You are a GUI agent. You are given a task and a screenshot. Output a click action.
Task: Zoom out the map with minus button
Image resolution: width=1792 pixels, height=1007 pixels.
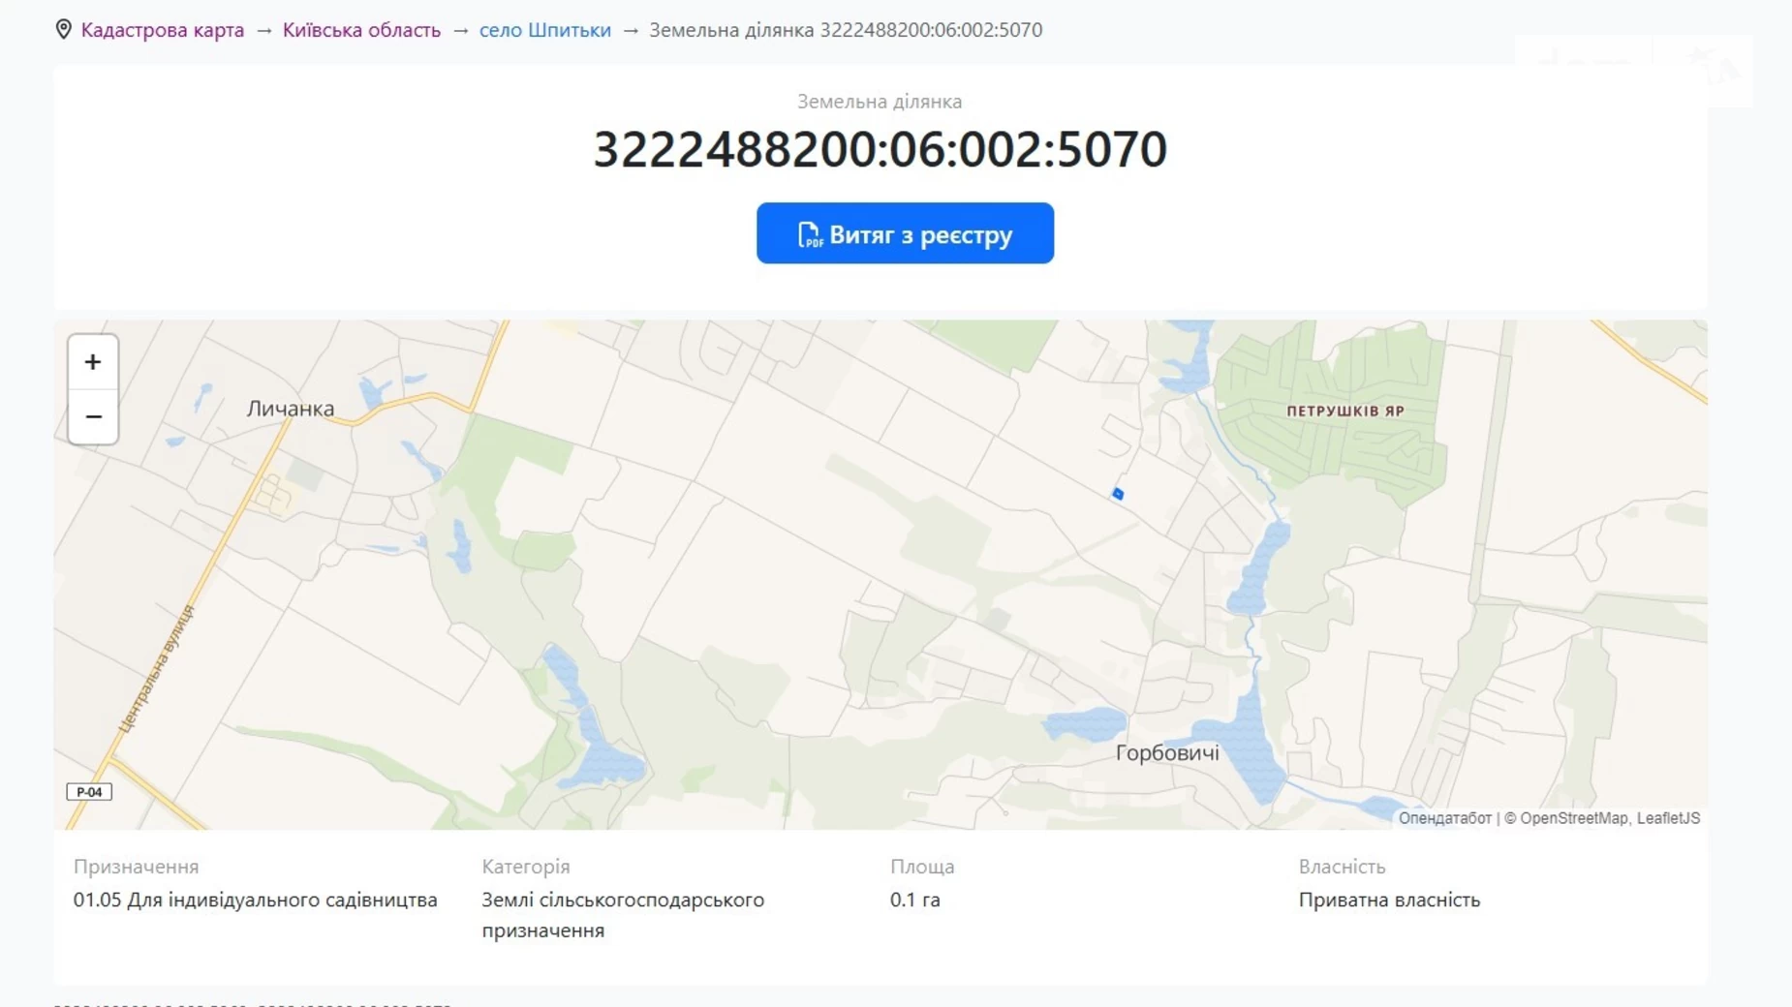93,417
